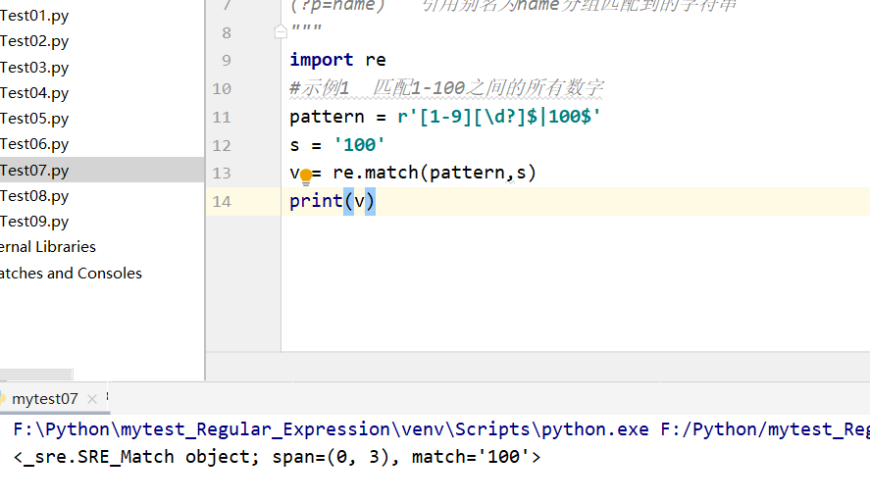The height and width of the screenshot is (502, 870).
Task: Click line number 11 in the gutter
Action: [222, 117]
